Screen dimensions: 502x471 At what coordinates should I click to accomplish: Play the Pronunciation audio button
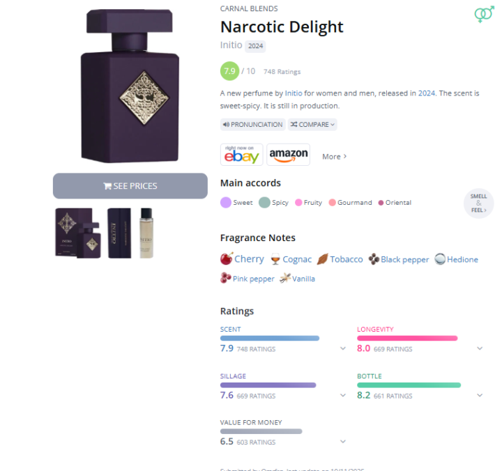[x=252, y=125]
